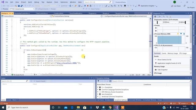Click the Save file icon

[x=19, y=6]
